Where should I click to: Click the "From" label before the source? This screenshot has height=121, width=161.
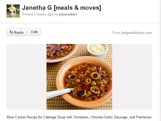coord(116,33)
